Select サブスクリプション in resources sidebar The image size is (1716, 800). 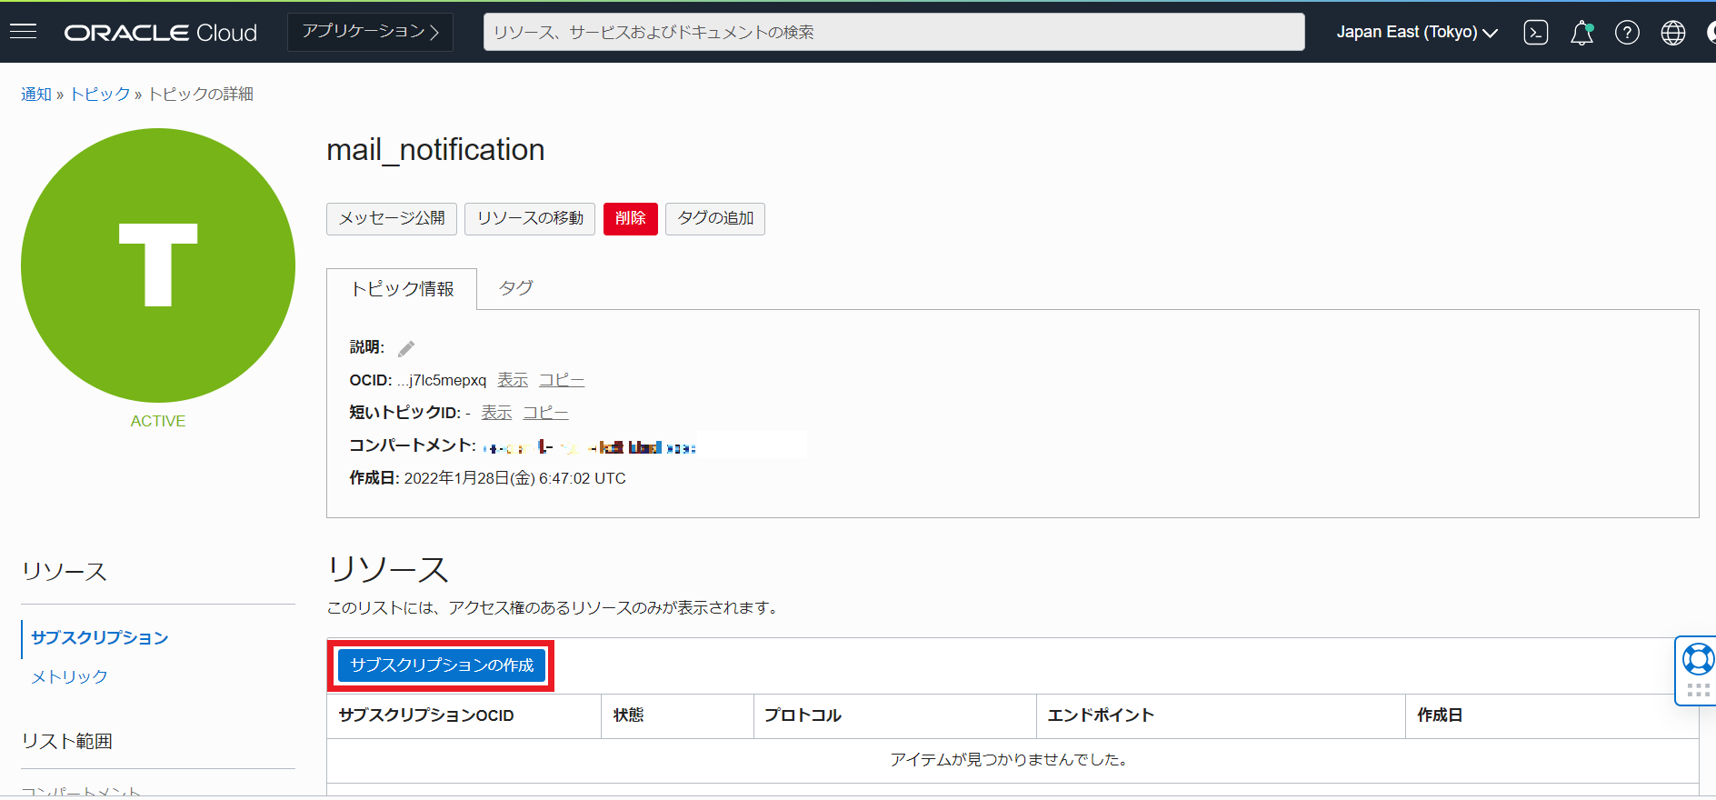(x=100, y=638)
